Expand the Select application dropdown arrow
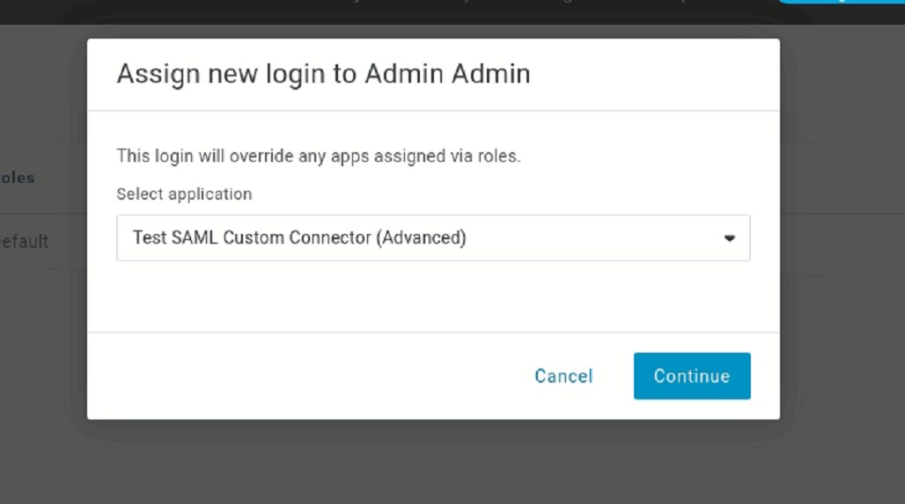The height and width of the screenshot is (504, 905). pos(729,238)
